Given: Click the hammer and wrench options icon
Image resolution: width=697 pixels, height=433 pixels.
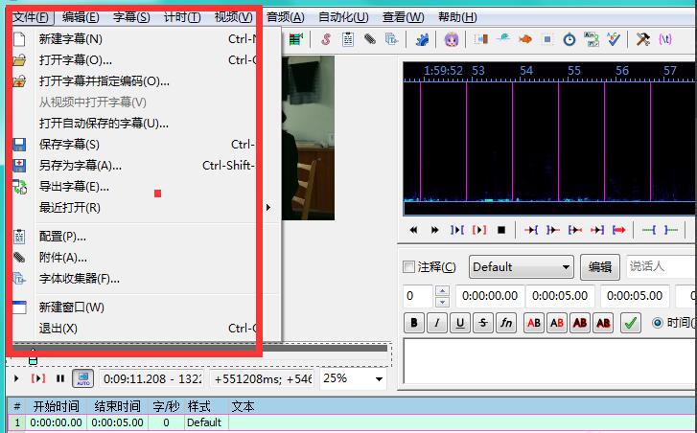Looking at the screenshot, I should [x=643, y=39].
